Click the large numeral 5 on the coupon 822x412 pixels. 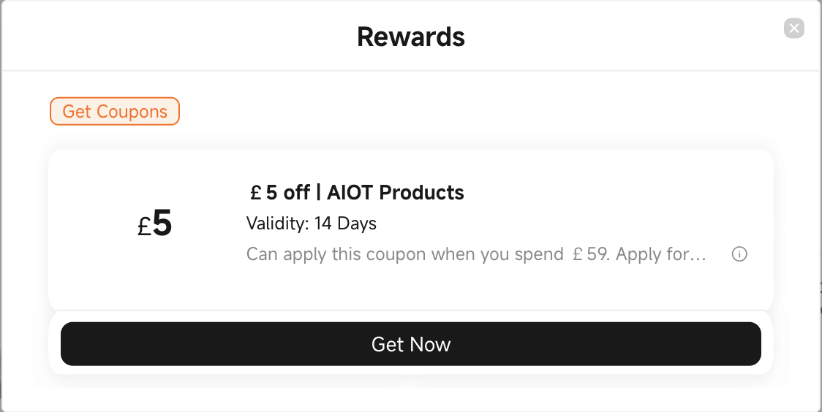[162, 224]
